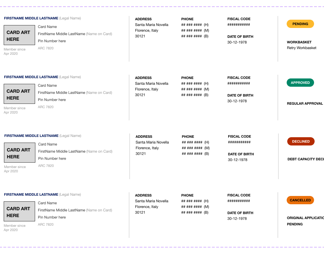
Task: Select the declined record's CARD ART image
Action: click(x=19, y=152)
